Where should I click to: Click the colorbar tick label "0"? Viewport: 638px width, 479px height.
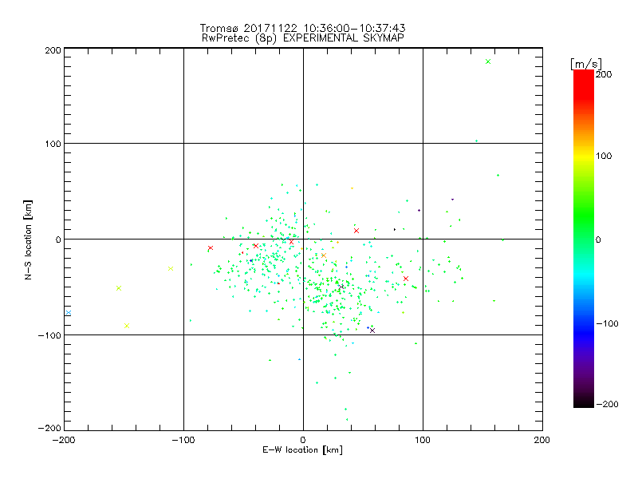coord(598,240)
